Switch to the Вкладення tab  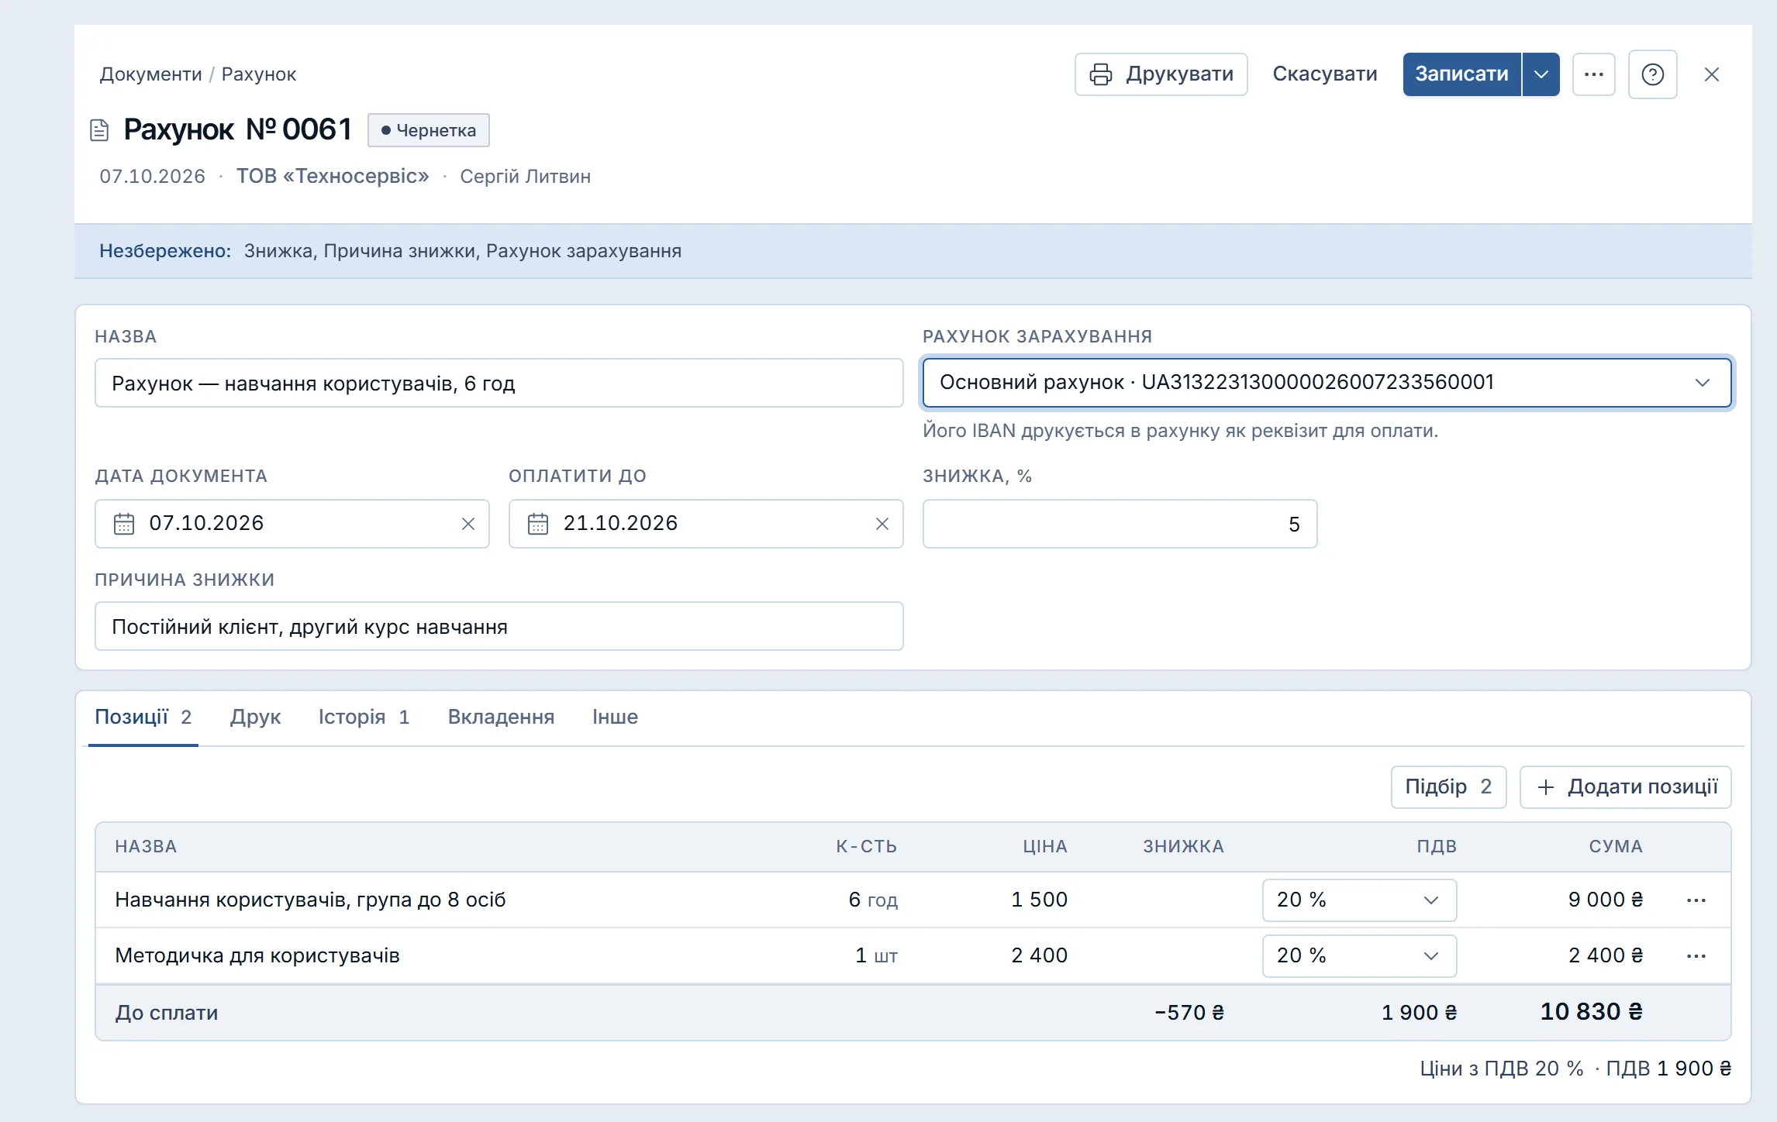pyautogui.click(x=501, y=718)
